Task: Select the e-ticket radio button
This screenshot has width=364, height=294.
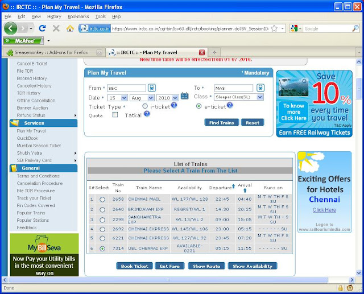Action: click(x=198, y=106)
